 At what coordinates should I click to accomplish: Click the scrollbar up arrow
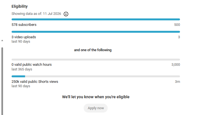point(2,40)
